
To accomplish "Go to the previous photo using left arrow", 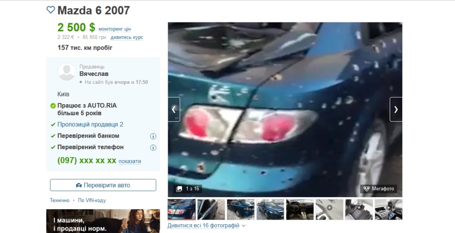I will point(174,109).
